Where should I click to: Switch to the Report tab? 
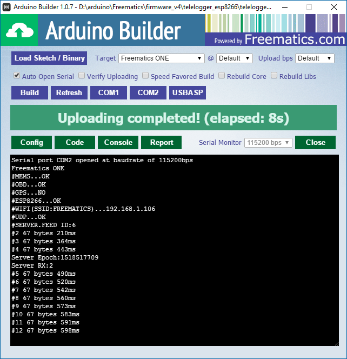pyautogui.click(x=162, y=142)
